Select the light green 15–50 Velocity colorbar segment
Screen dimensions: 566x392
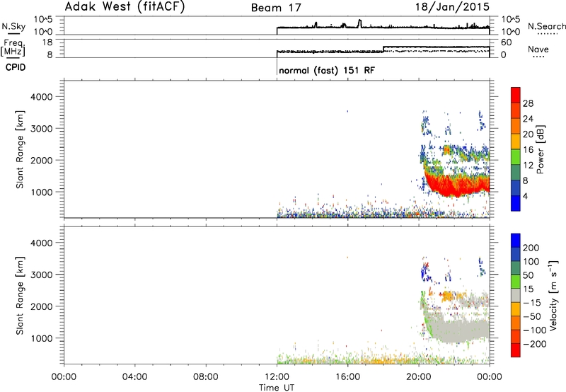click(x=516, y=282)
